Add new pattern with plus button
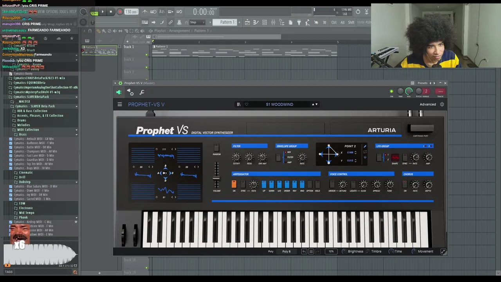This screenshot has width=501, height=282. pyautogui.click(x=239, y=22)
